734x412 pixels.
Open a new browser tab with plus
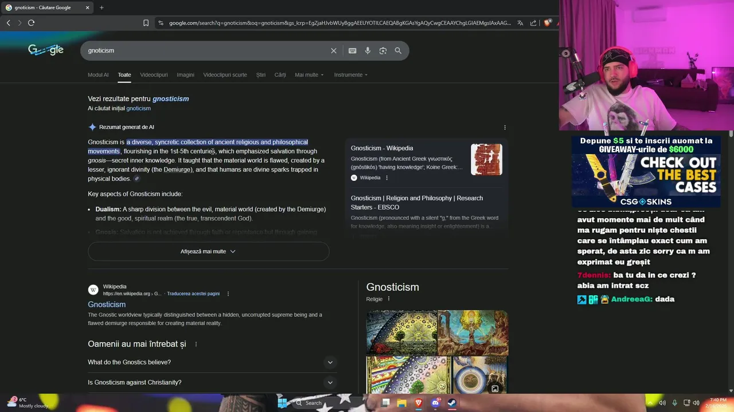pyautogui.click(x=101, y=7)
